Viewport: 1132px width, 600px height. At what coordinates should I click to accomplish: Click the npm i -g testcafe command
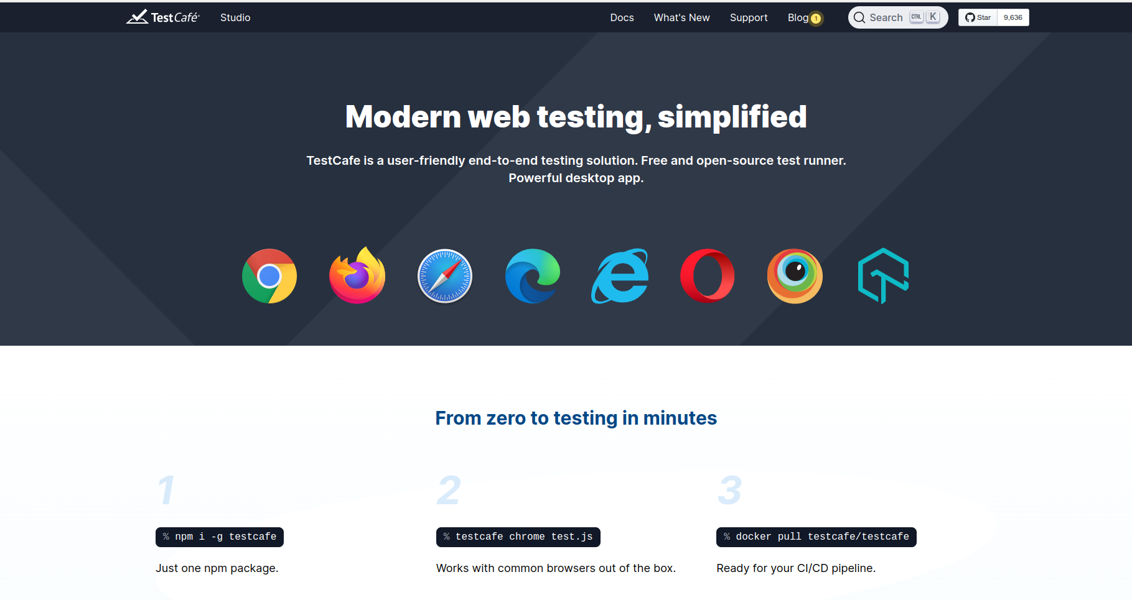tap(220, 537)
